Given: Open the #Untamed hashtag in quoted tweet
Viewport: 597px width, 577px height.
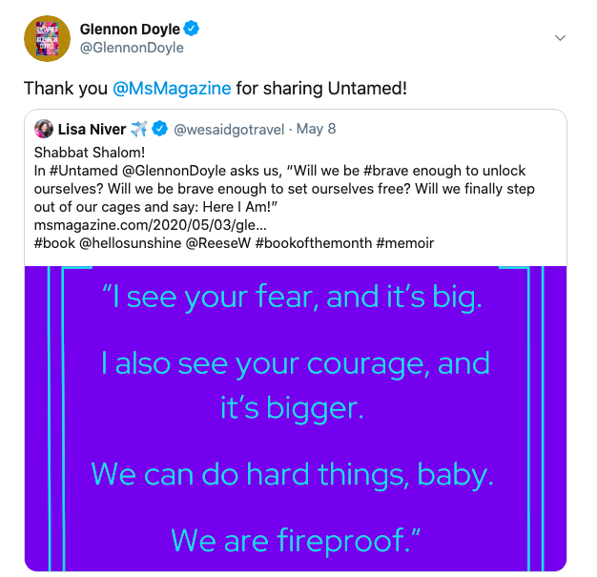Looking at the screenshot, I should coord(83,171).
